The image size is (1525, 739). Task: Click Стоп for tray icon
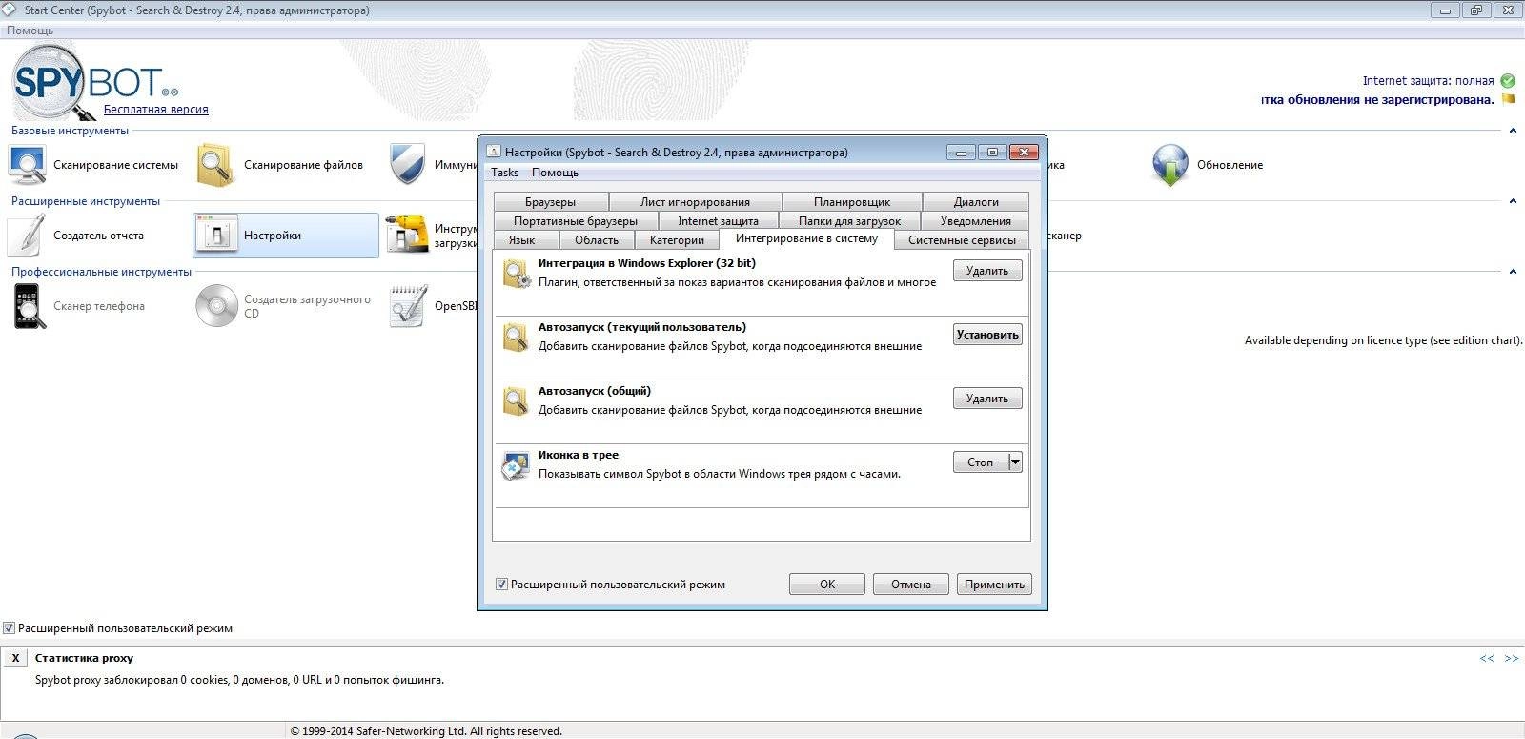[981, 462]
